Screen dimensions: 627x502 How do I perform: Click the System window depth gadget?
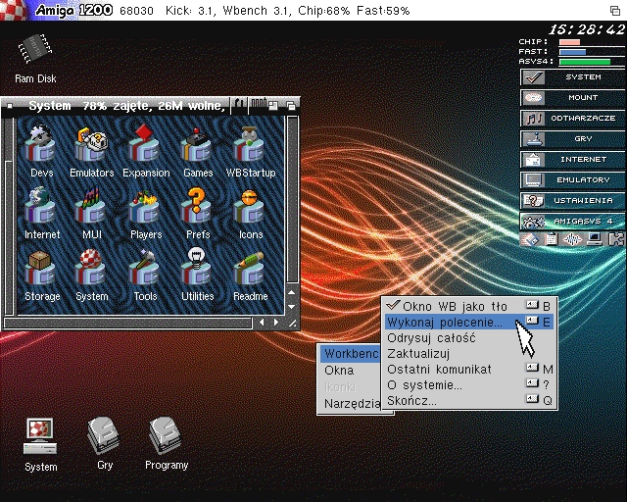point(291,106)
